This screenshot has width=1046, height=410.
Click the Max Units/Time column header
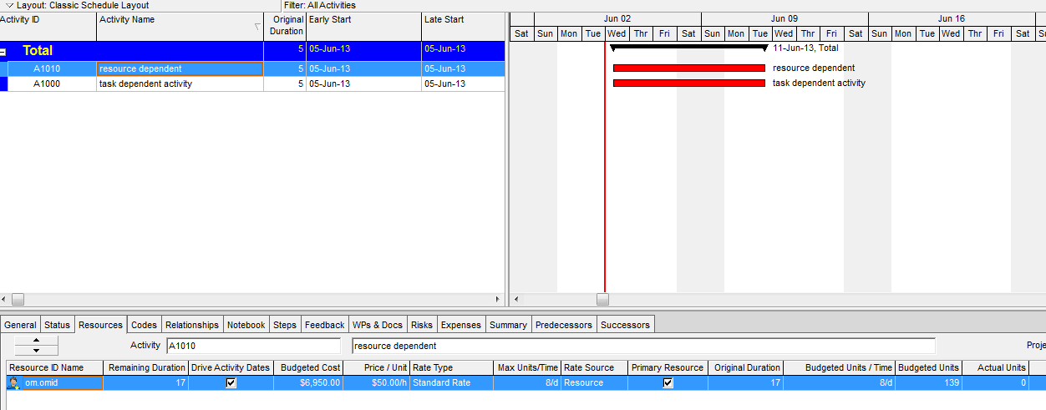[x=527, y=367]
